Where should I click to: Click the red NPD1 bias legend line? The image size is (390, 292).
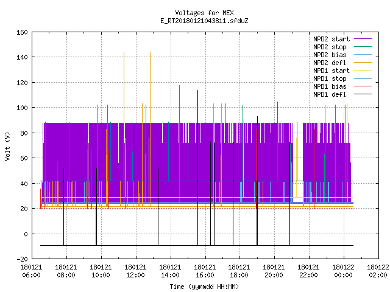coord(363,86)
